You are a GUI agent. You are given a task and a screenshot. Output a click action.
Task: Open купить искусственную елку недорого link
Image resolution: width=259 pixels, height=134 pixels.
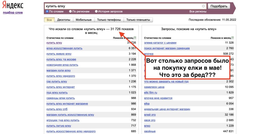click(x=71, y=131)
